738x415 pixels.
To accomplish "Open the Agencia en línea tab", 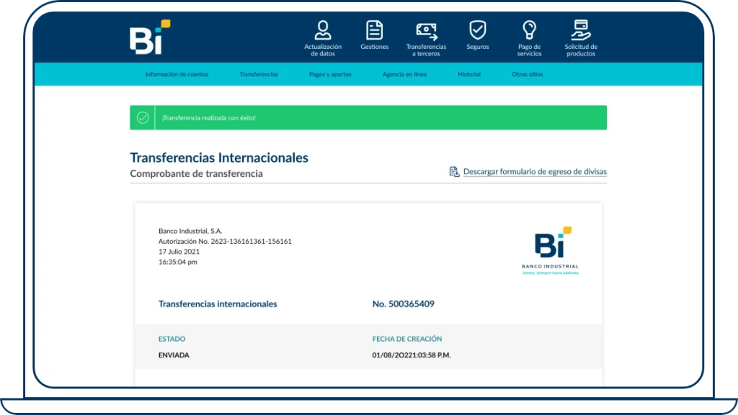I will pos(405,73).
